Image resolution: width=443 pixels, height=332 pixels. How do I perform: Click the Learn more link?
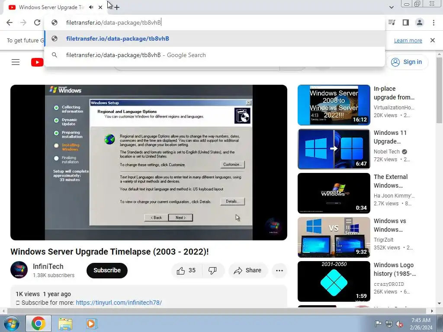point(408,40)
